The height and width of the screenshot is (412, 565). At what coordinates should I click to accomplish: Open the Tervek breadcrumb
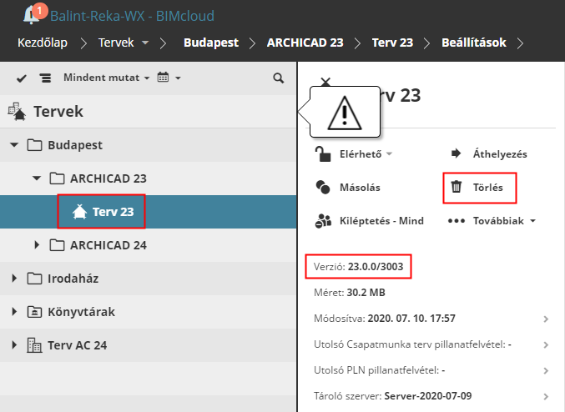pyautogui.click(x=116, y=43)
